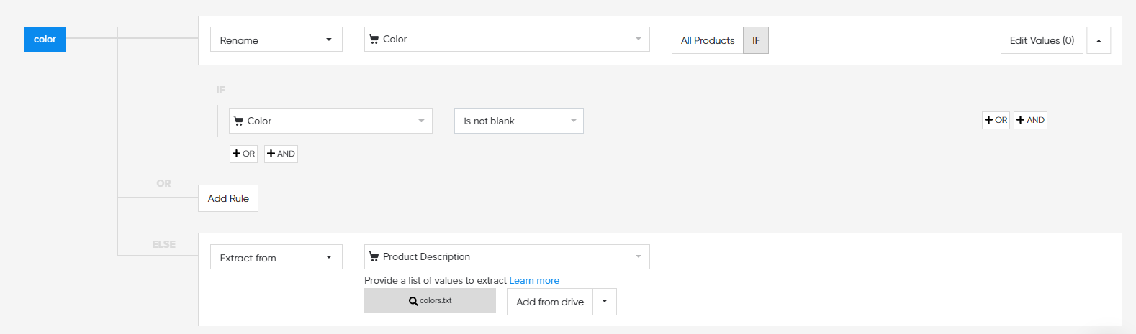Open the Product Description field dropdown

click(506, 256)
